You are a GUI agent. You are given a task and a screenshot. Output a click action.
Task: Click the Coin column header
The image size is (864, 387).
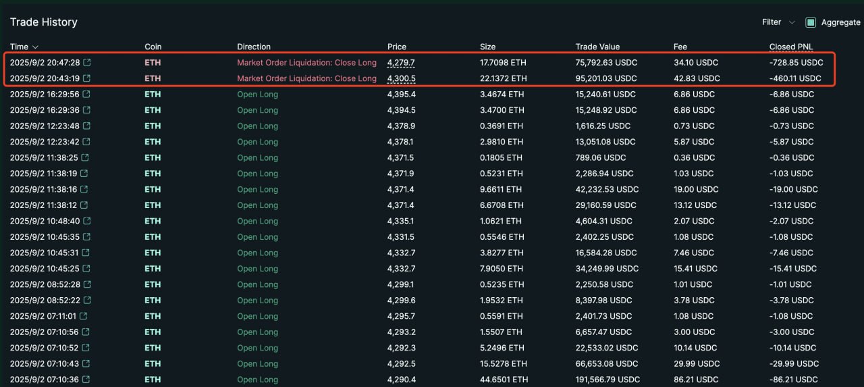click(x=153, y=47)
